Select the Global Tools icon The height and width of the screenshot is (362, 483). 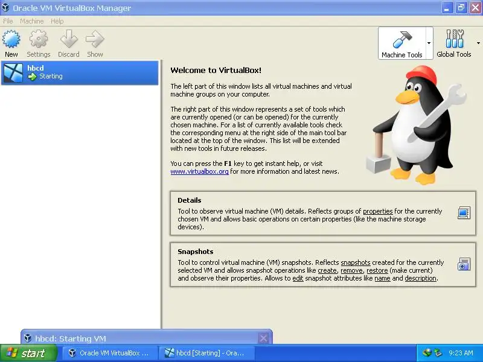click(x=454, y=39)
